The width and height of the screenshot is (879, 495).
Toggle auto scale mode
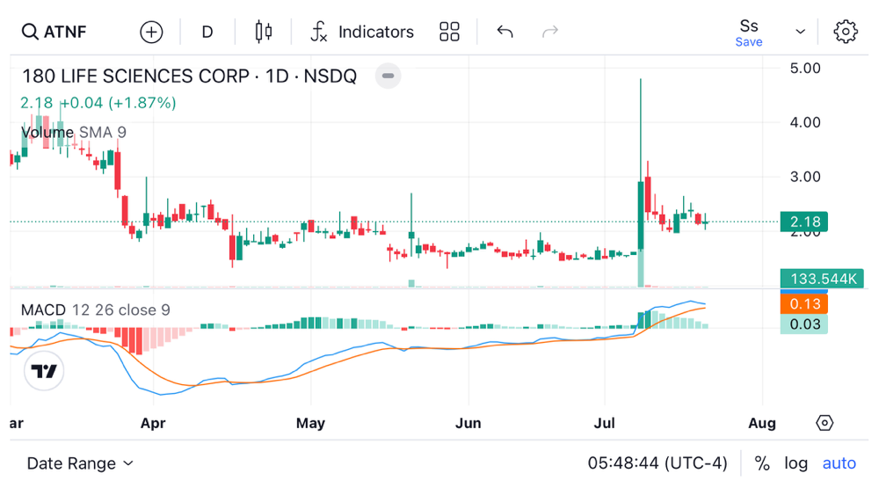(x=839, y=463)
